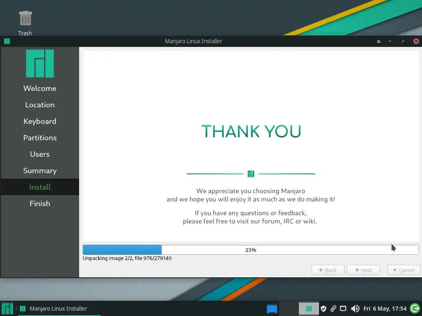Open the Manjaro start menu in taskbar
The height and width of the screenshot is (316, 422).
[7, 309]
